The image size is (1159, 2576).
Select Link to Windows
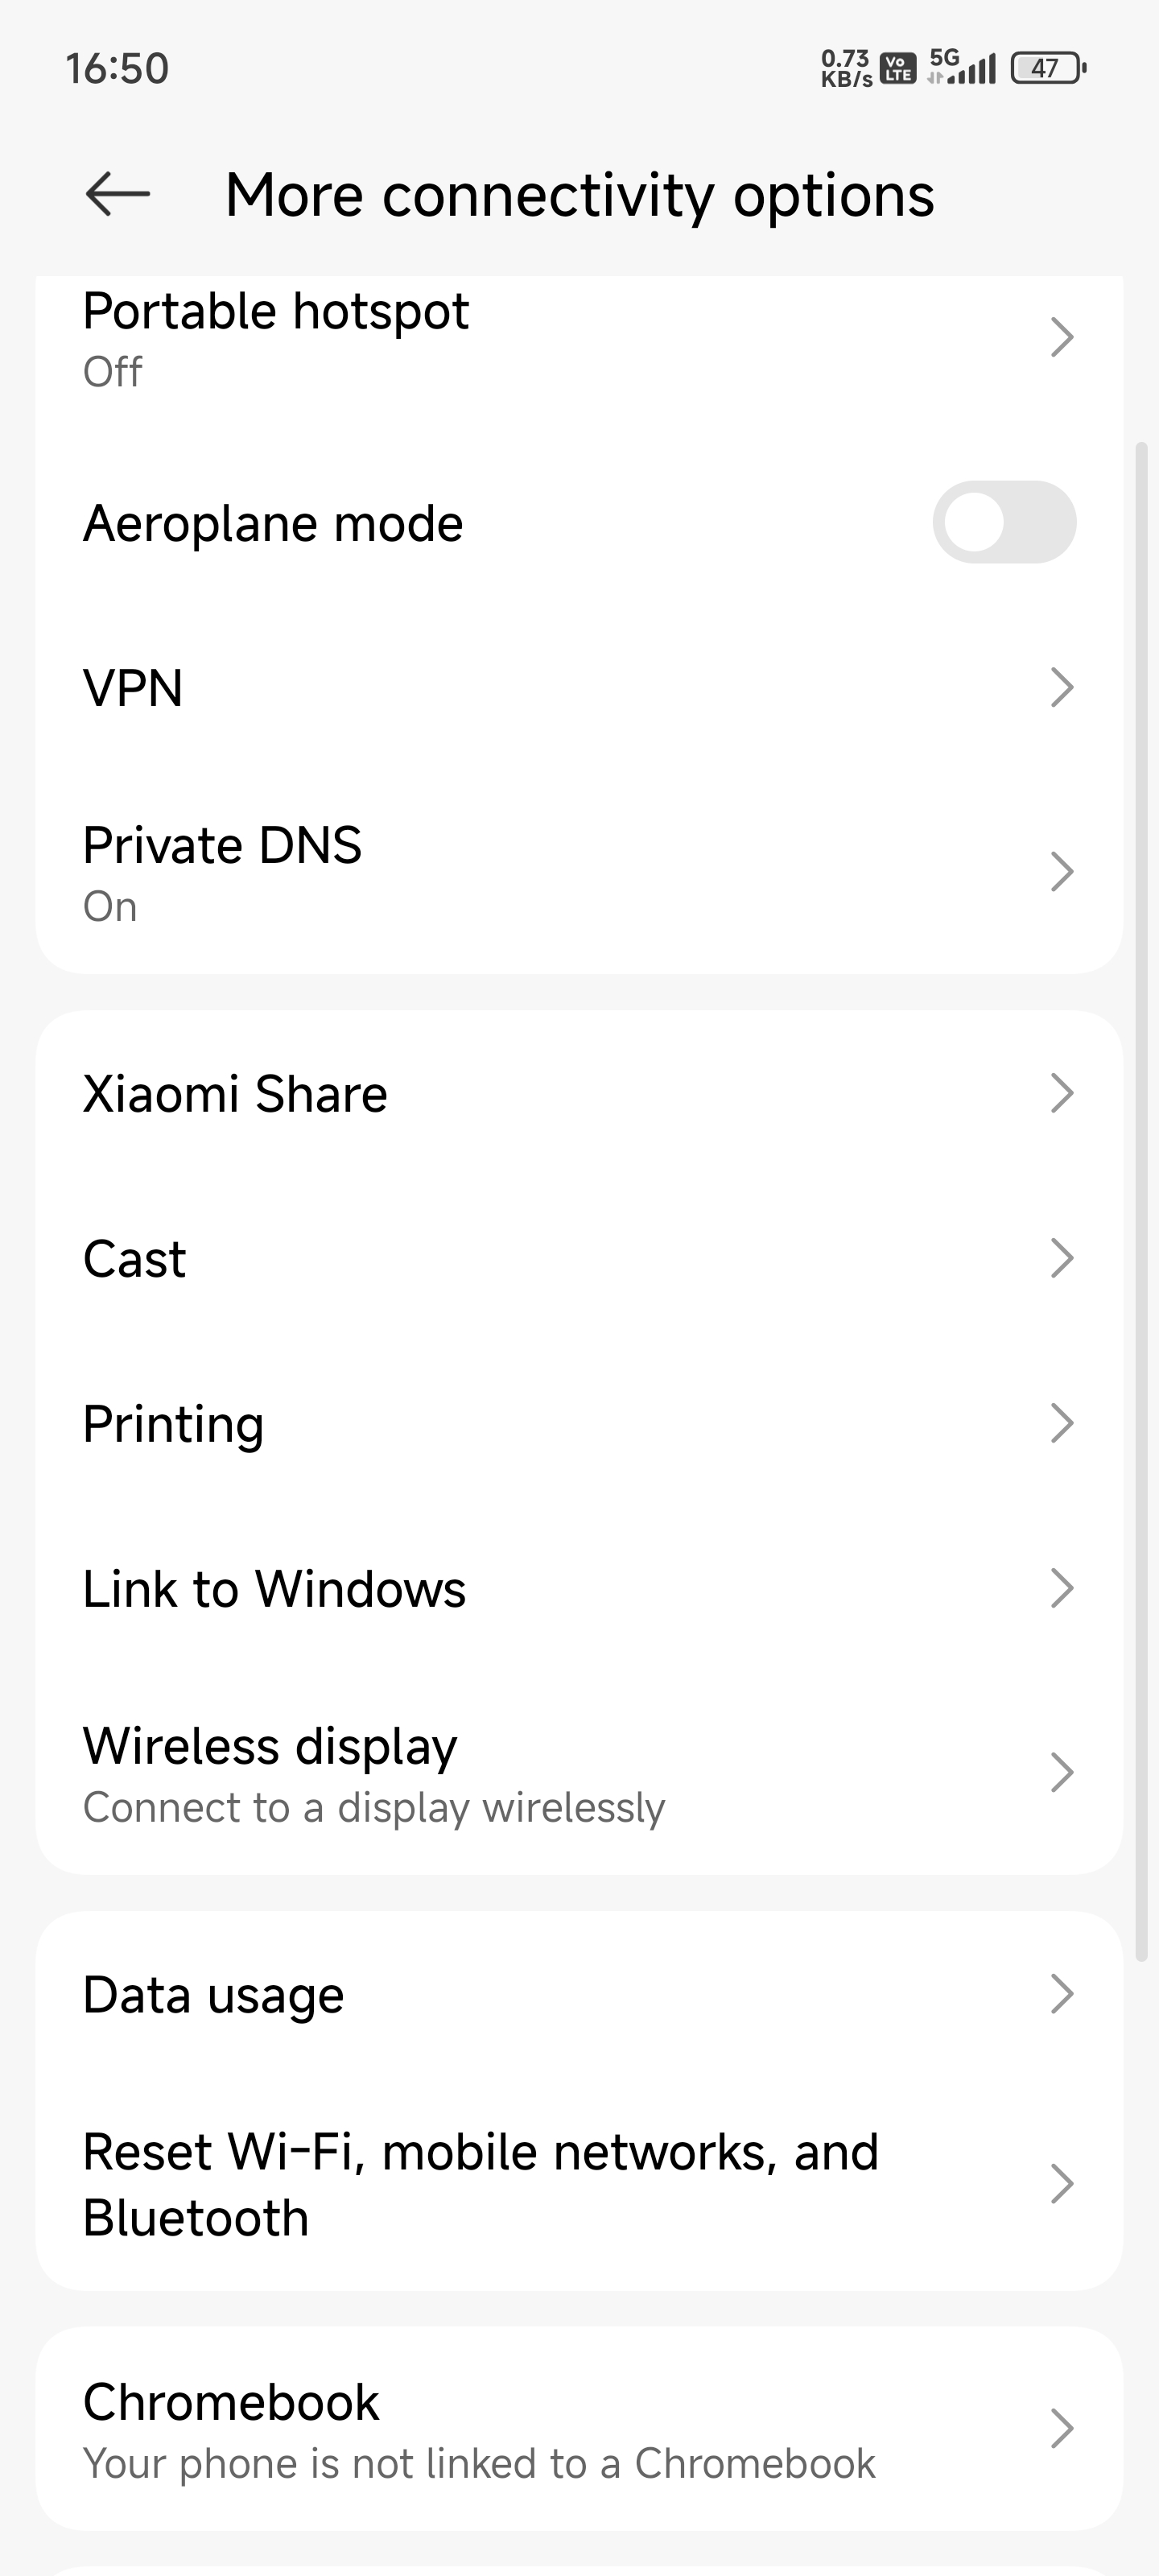click(579, 1588)
